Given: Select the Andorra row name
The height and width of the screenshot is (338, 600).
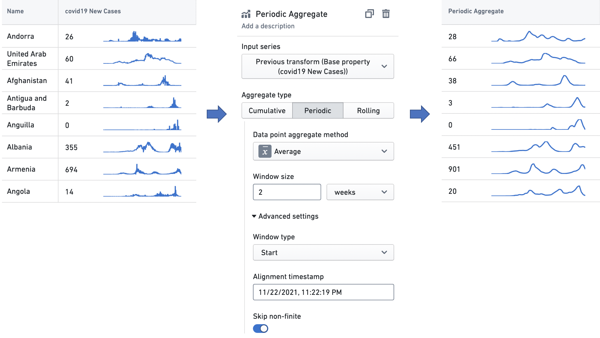Looking at the screenshot, I should point(21,36).
